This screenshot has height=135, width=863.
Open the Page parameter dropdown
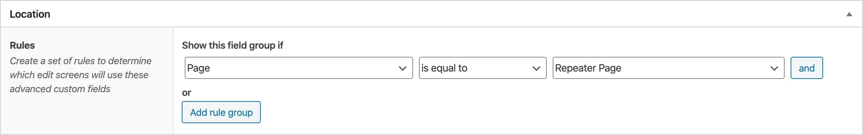[299, 68]
